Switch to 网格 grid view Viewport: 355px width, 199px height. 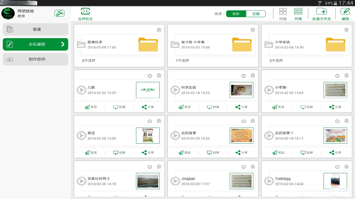pyautogui.click(x=283, y=14)
